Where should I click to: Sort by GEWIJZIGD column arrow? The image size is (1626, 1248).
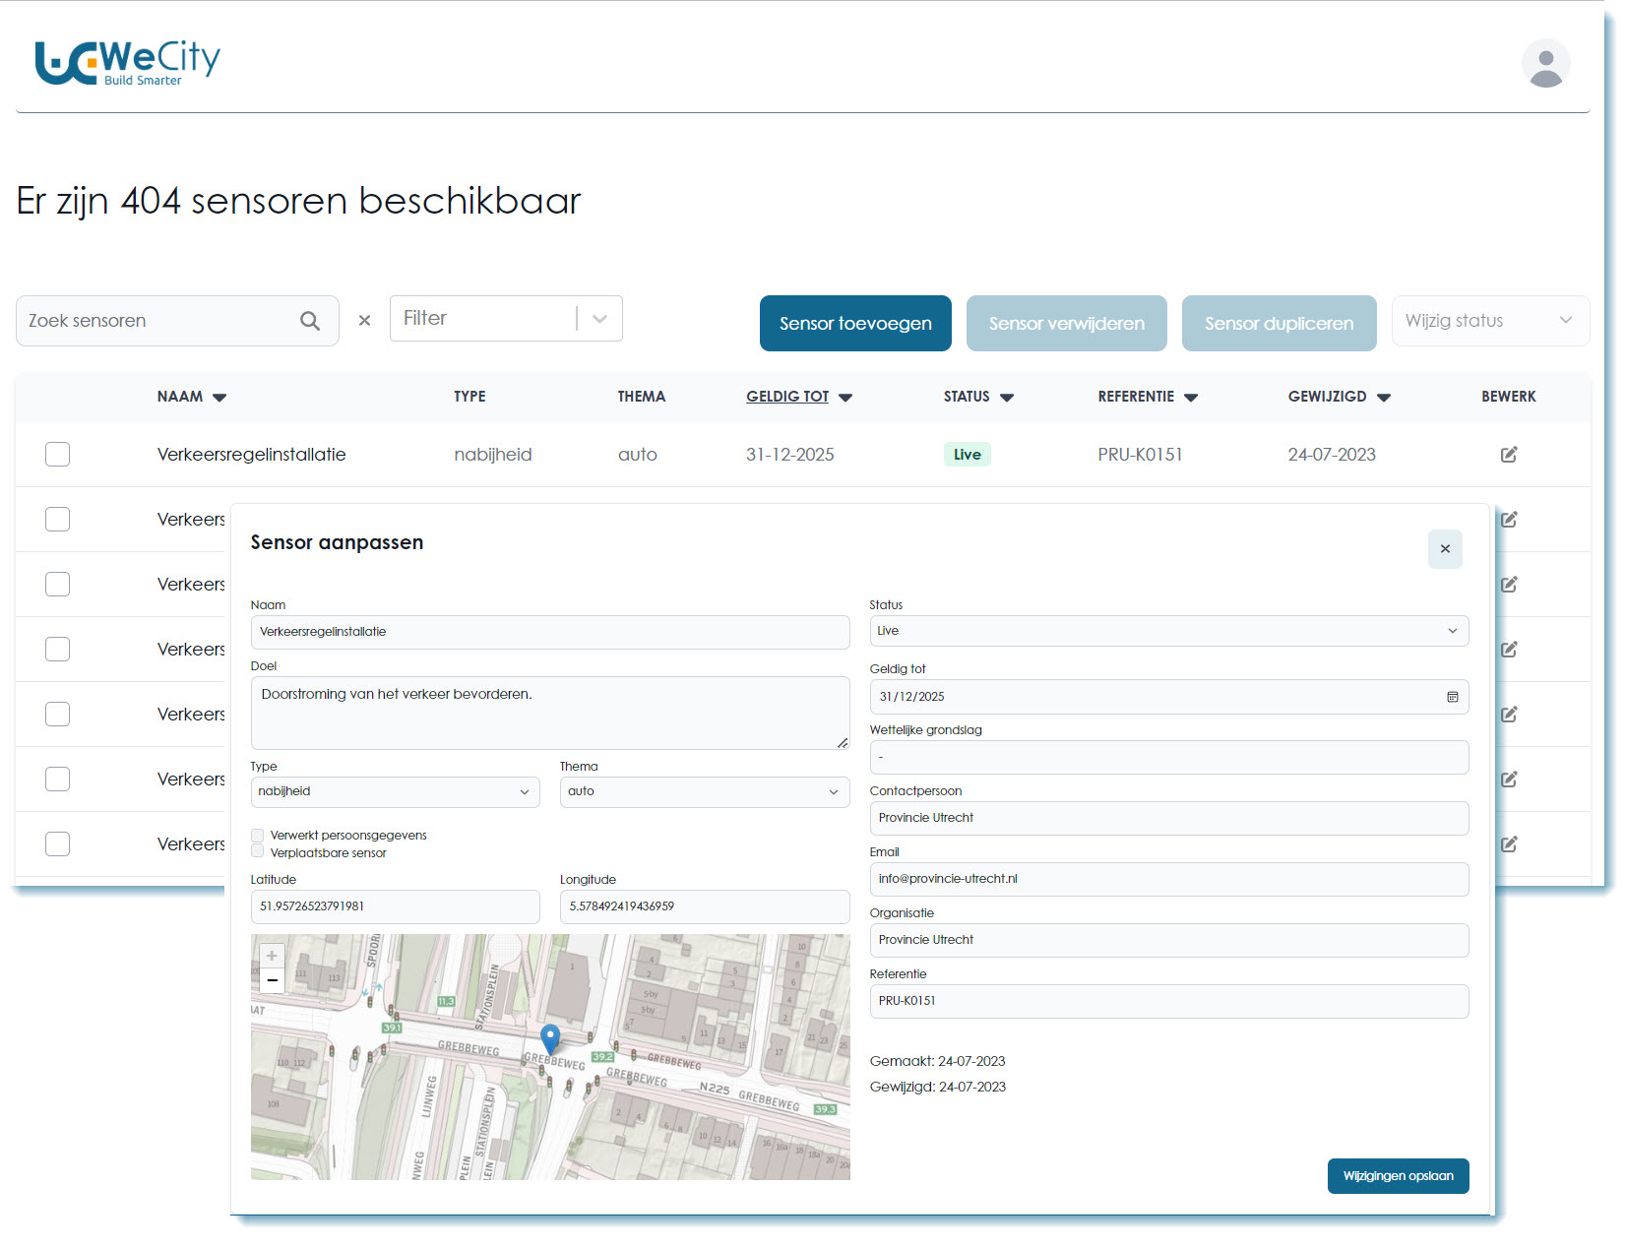tap(1384, 398)
